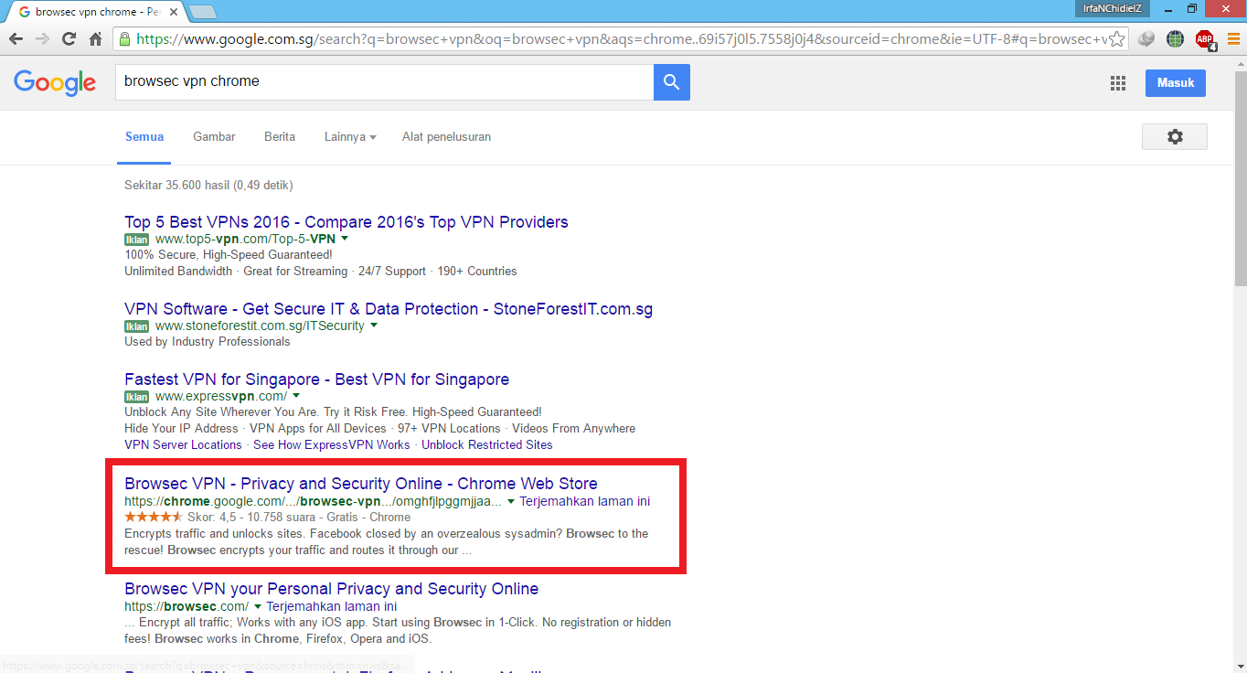View the green padlock site information
Image resolution: width=1247 pixels, height=673 pixels.
click(123, 39)
